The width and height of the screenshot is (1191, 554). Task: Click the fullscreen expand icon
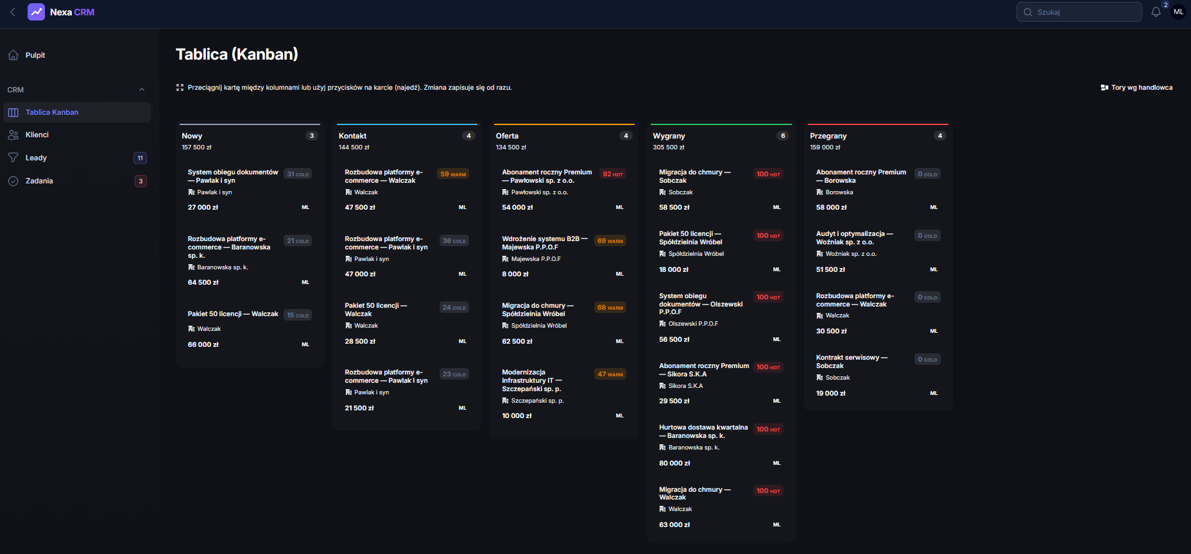pyautogui.click(x=180, y=88)
